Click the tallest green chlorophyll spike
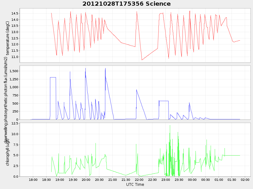The width and height of the screenshot is (253, 189). [x=170, y=125]
